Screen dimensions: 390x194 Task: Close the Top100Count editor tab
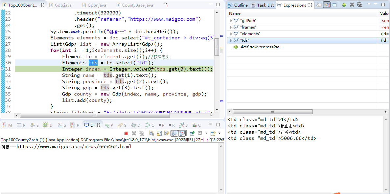pos(42,5)
